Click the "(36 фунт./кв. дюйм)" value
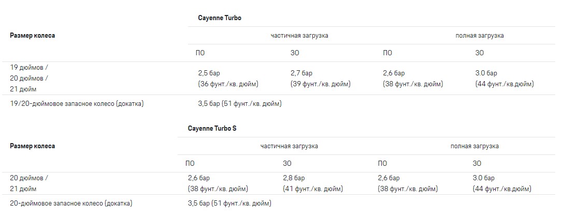Viewport: 563px width, 219px height. 228,84
